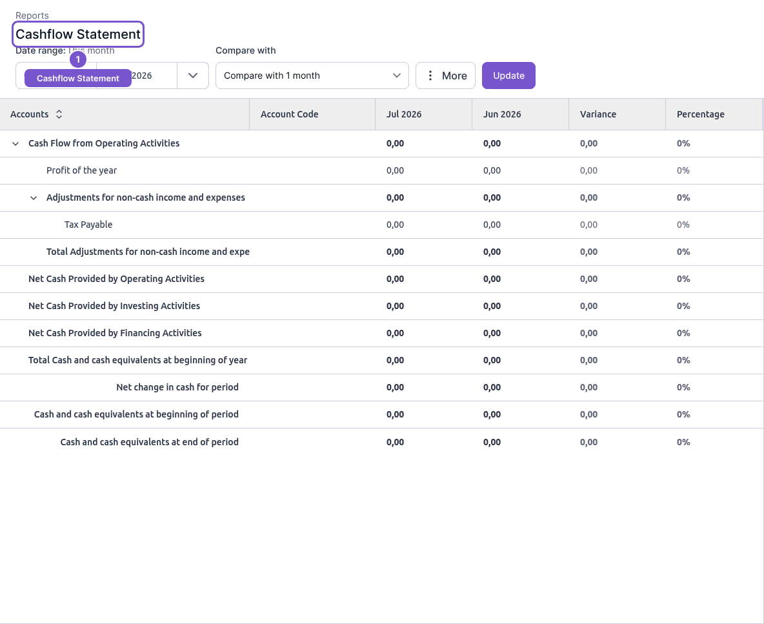
Task: Click Jul 2026 value for Tax Payable
Action: (x=395, y=225)
